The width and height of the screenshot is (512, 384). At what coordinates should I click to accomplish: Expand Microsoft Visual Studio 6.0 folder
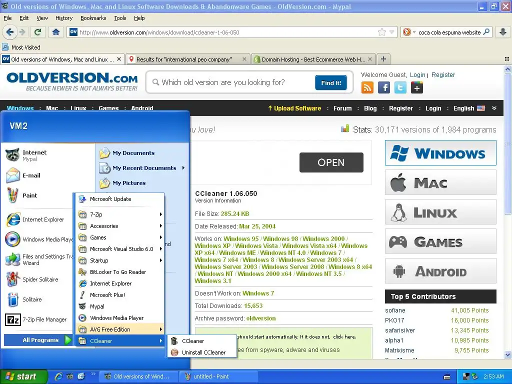click(x=120, y=249)
